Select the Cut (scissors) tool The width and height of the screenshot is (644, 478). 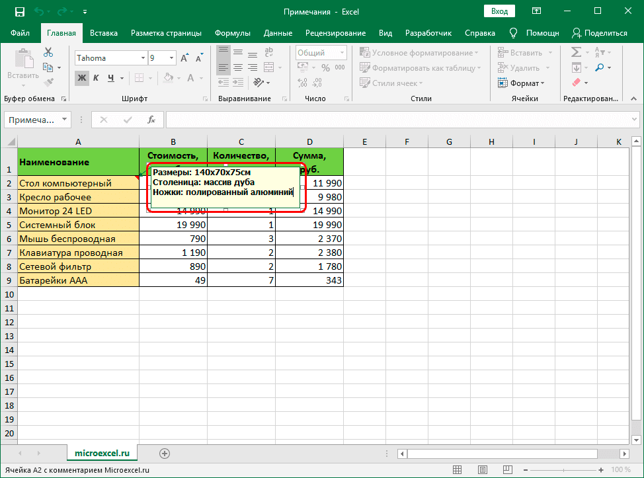(x=48, y=51)
